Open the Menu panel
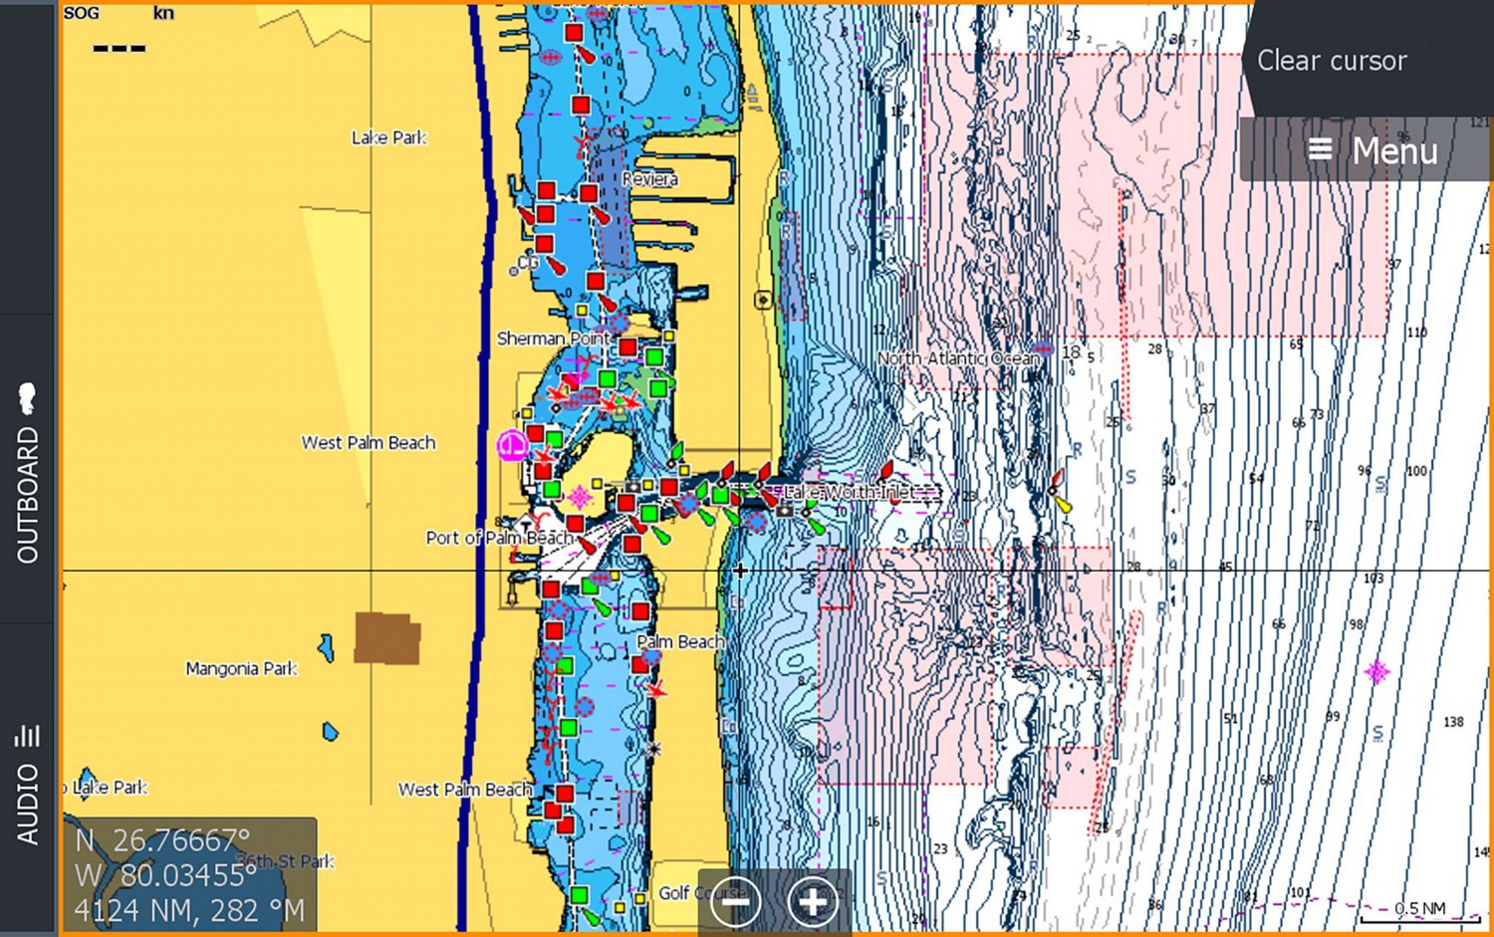The image size is (1494, 937). 1372,151
